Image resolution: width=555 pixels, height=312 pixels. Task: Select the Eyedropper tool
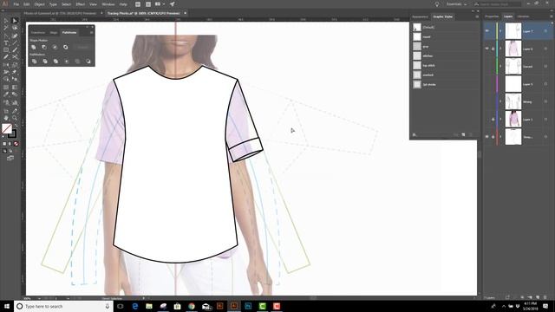click(6, 94)
